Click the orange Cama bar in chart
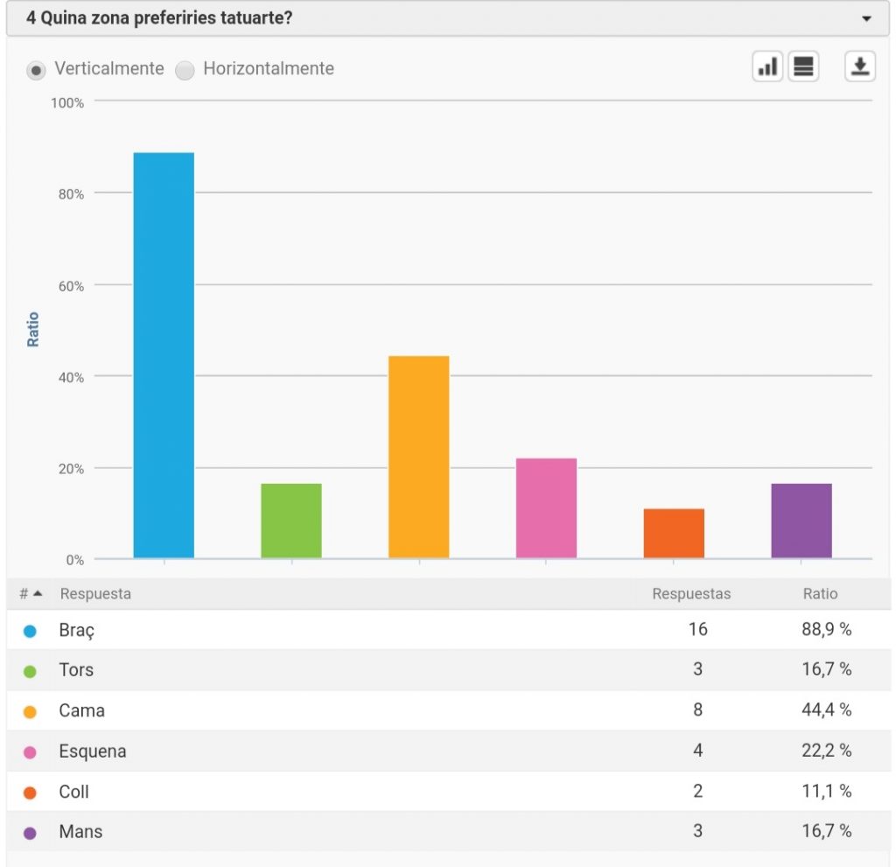 (418, 457)
